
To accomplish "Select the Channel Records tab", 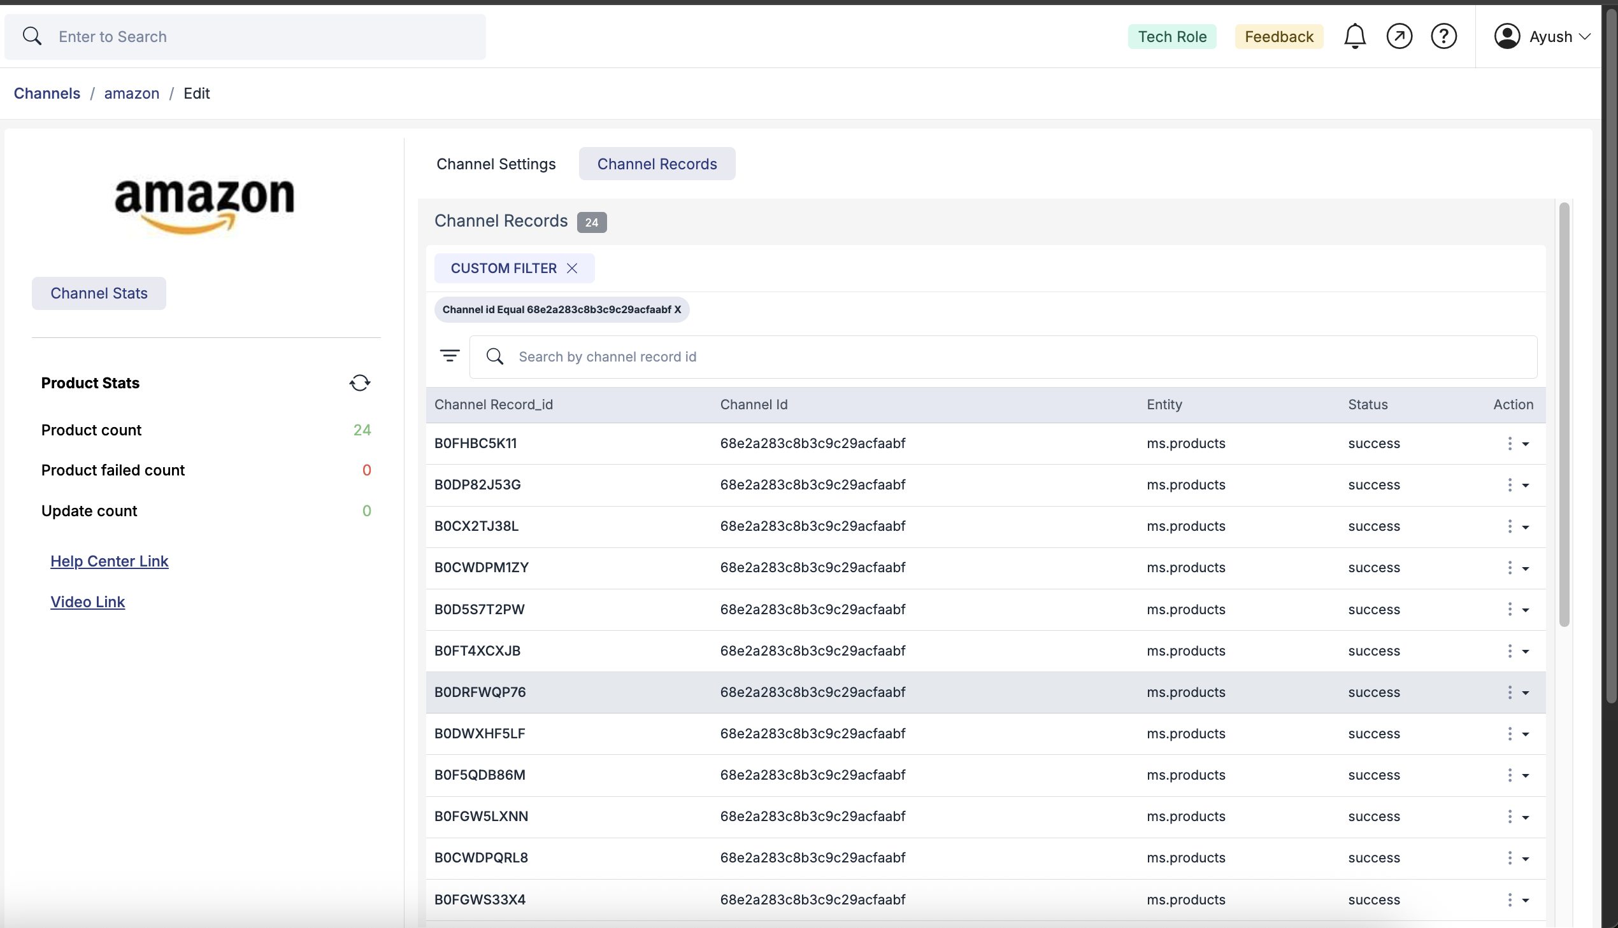I will pyautogui.click(x=657, y=164).
